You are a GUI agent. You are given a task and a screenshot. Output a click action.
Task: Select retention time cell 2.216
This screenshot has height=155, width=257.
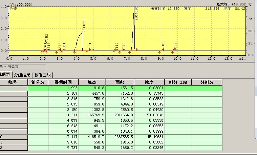tap(63, 99)
